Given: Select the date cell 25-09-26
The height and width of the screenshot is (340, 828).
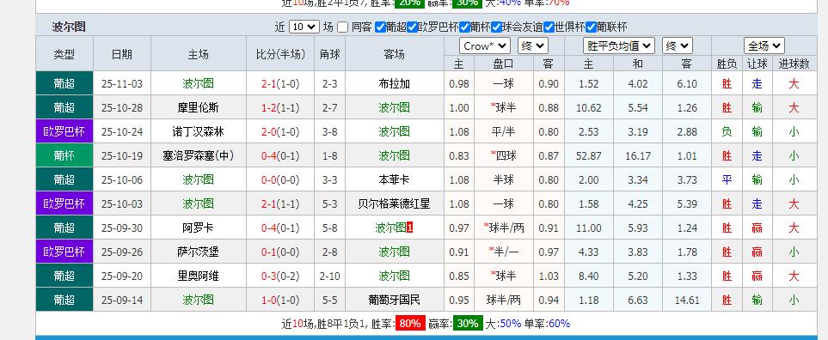Looking at the screenshot, I should tap(122, 252).
